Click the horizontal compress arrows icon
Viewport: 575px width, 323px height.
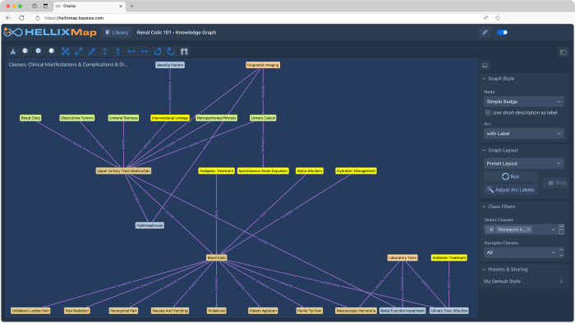pos(145,51)
